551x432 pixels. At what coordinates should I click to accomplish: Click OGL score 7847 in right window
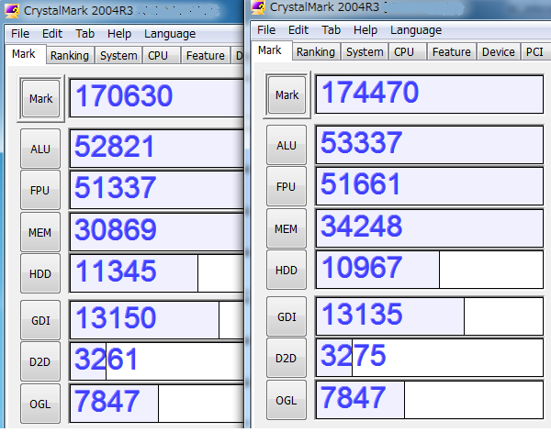click(x=430, y=400)
